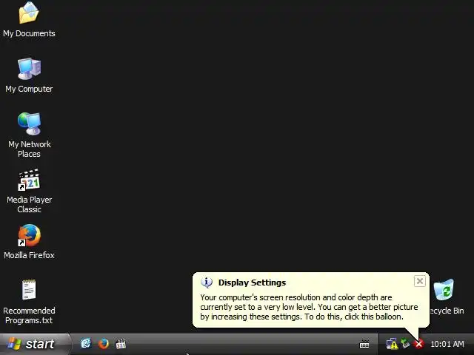Viewport: 474px width, 355px height.
Task: Click the safely remove hardware tray icon
Action: click(x=405, y=344)
